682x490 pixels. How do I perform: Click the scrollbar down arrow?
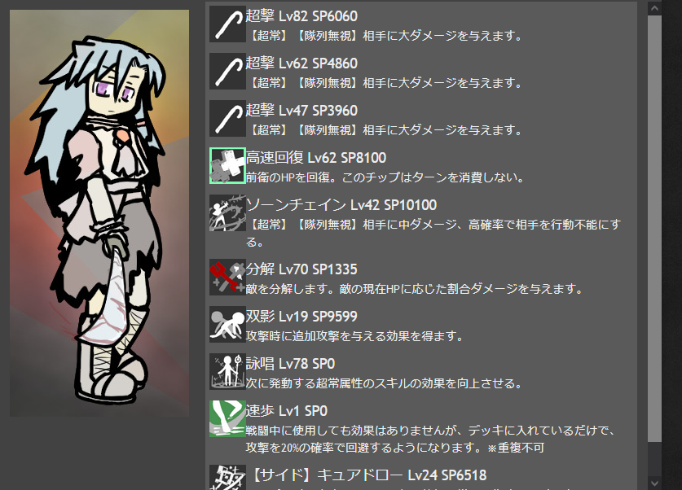(654, 483)
